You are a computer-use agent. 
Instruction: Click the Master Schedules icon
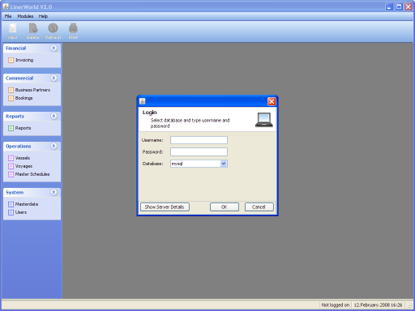tap(11, 174)
